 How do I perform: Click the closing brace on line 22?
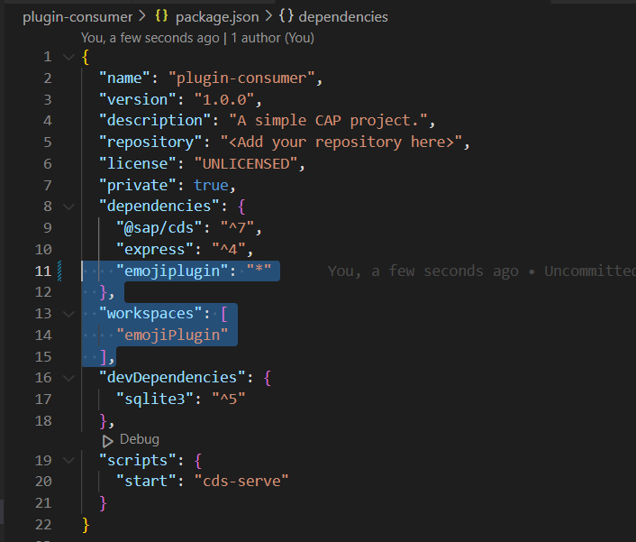click(x=86, y=525)
